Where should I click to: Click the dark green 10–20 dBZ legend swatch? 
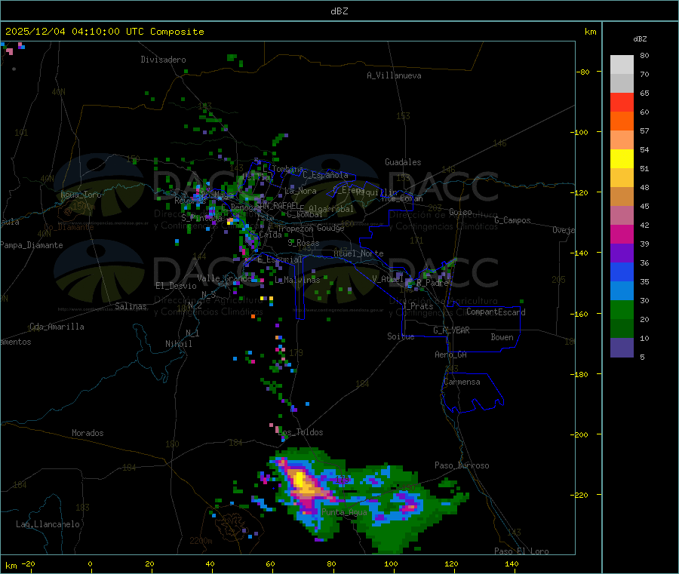pyautogui.click(x=622, y=329)
